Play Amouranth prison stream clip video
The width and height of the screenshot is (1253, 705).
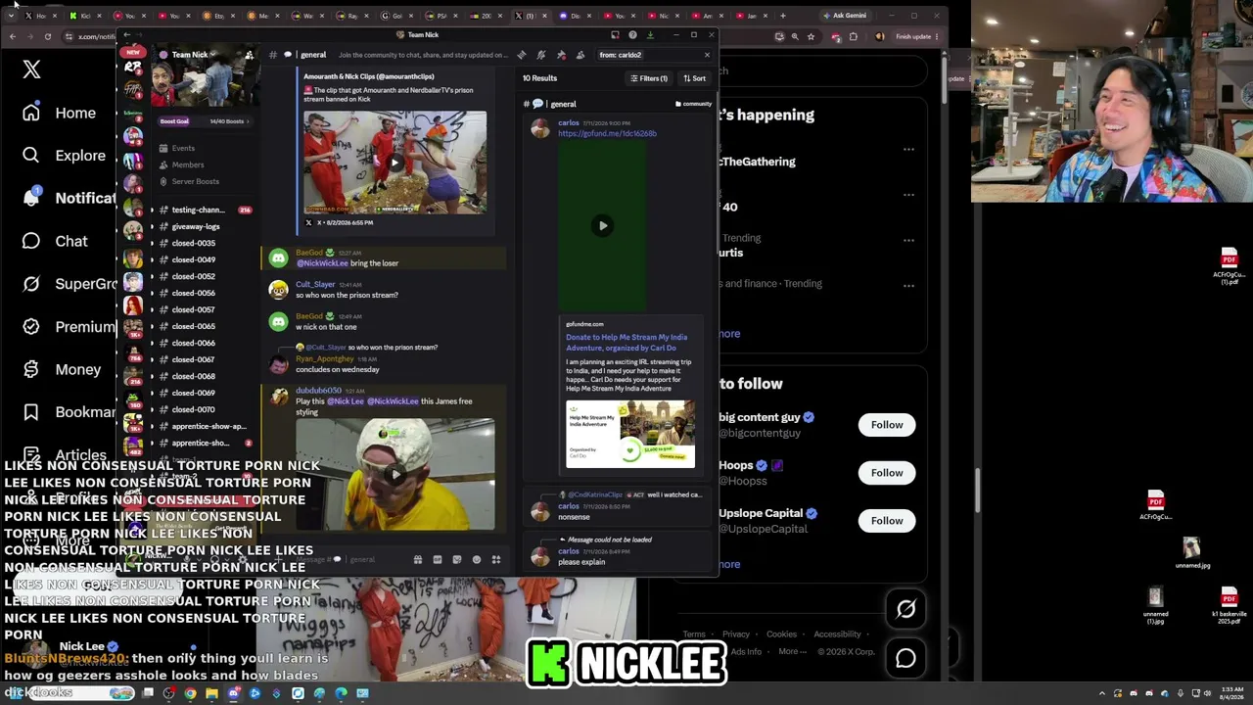point(394,163)
